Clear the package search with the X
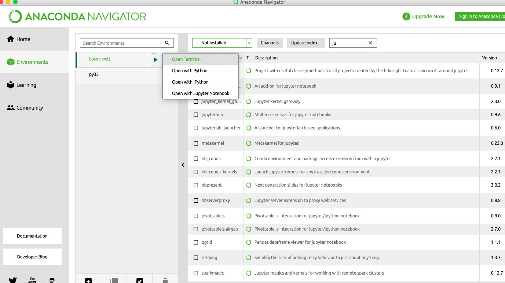Image resolution: width=505 pixels, height=283 pixels. [370, 43]
